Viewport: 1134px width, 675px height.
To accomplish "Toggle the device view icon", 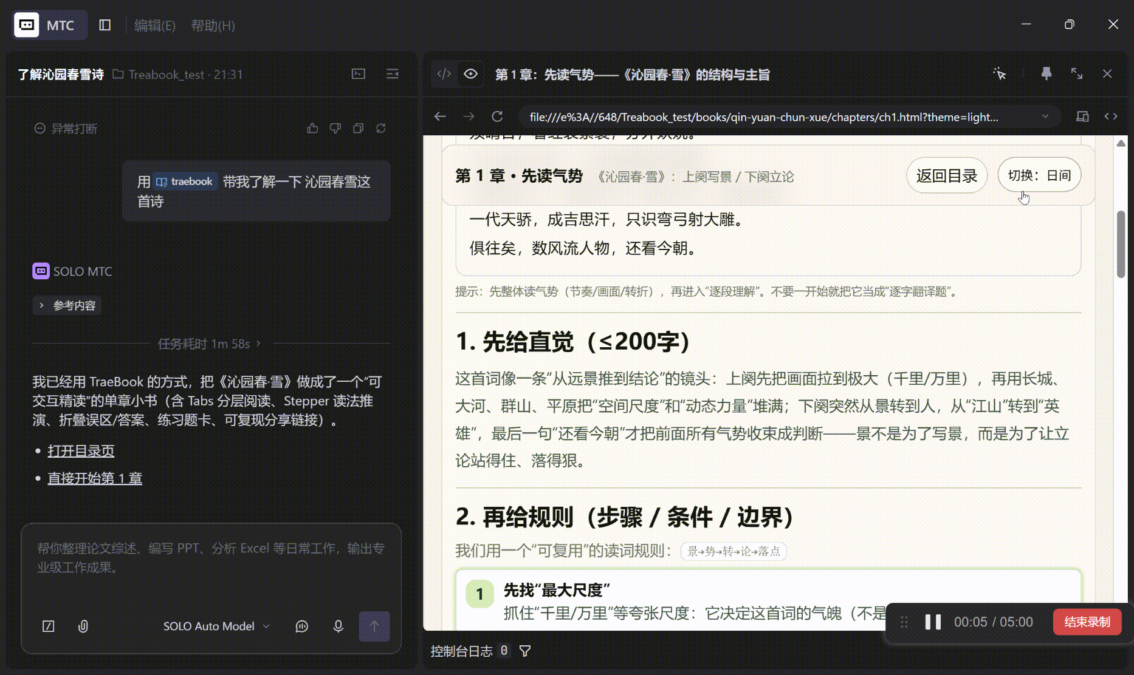I will (x=1082, y=117).
